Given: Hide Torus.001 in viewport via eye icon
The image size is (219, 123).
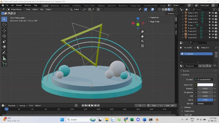Looking at the screenshot, I should (x=213, y=28).
